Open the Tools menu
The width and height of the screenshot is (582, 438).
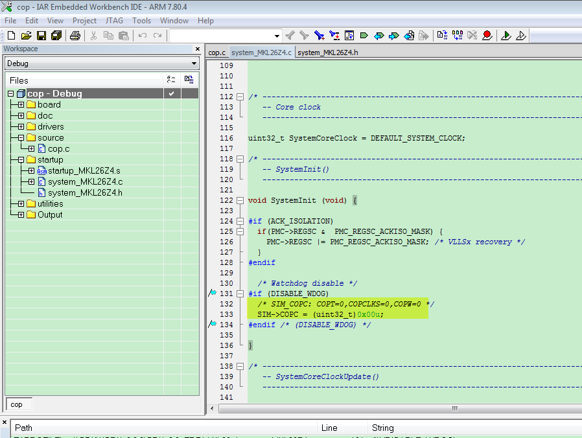pos(141,21)
